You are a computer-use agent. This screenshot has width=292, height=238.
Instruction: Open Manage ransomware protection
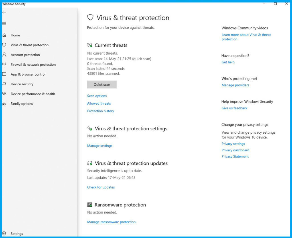(111, 222)
